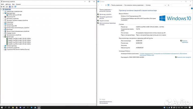The height and width of the screenshot is (109, 193).
Task: Collapse the KOMPUTER root node
Action: (1, 9)
